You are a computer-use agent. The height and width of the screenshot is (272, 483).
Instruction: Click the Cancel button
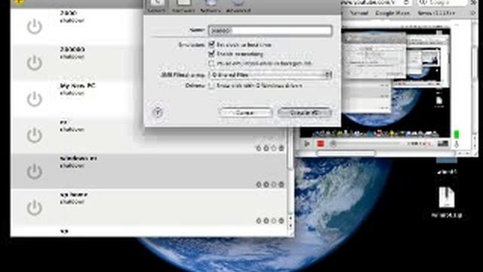245,113
